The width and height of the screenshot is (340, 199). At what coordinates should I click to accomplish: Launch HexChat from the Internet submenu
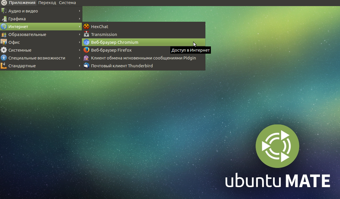click(144, 26)
